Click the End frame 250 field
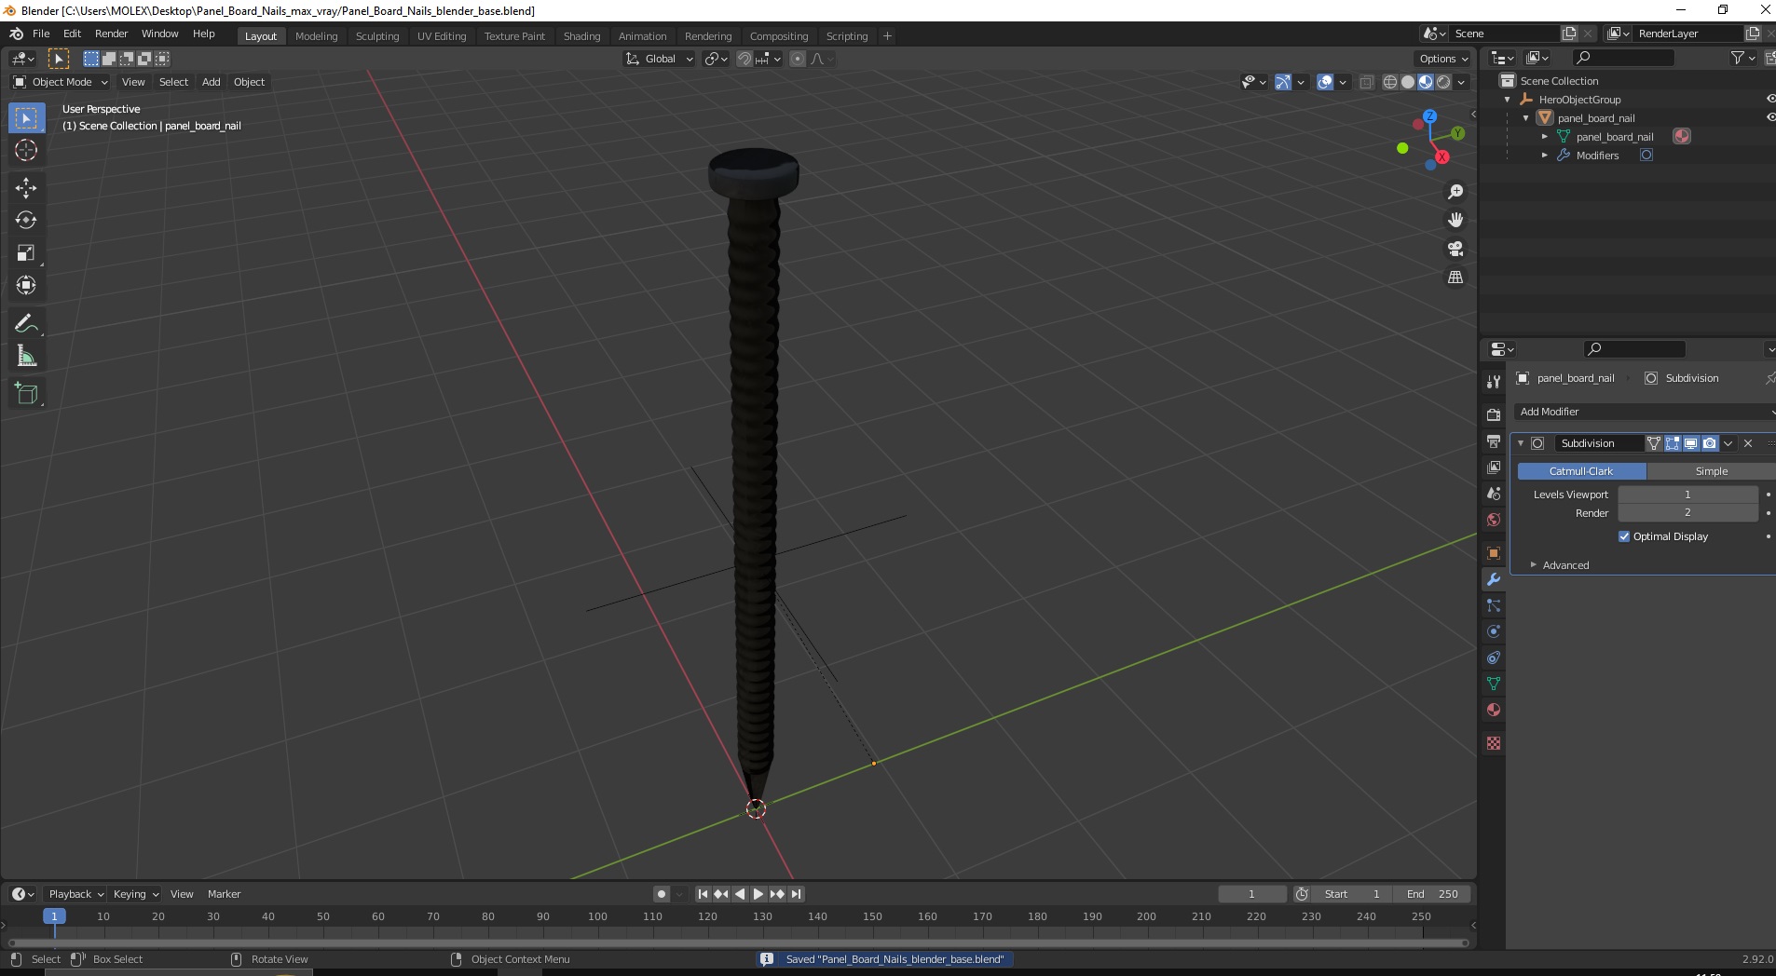 pos(1433,894)
